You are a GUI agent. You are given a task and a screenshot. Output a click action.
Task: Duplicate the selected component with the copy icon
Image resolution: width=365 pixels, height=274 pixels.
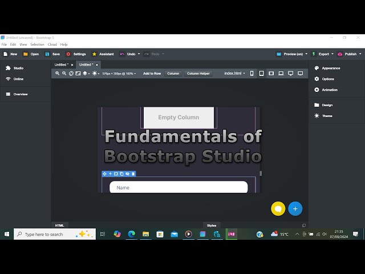[x=121, y=174]
